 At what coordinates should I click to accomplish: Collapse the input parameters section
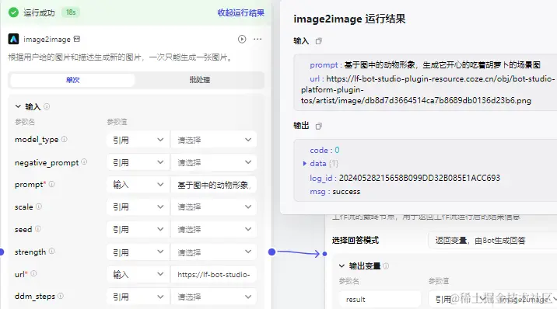18,106
